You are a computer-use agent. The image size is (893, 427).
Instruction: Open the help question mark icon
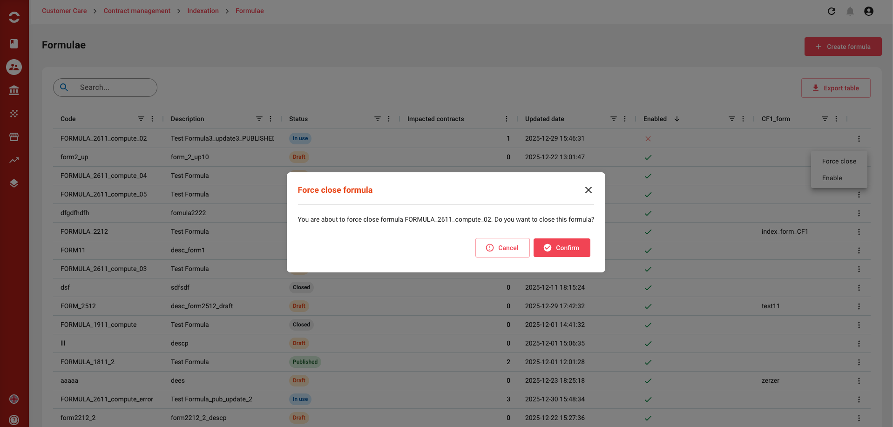[14, 420]
